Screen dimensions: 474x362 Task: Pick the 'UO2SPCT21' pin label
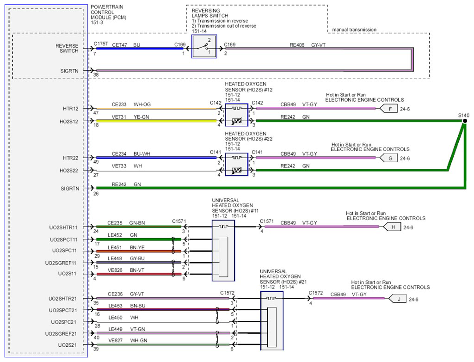pos(63,310)
